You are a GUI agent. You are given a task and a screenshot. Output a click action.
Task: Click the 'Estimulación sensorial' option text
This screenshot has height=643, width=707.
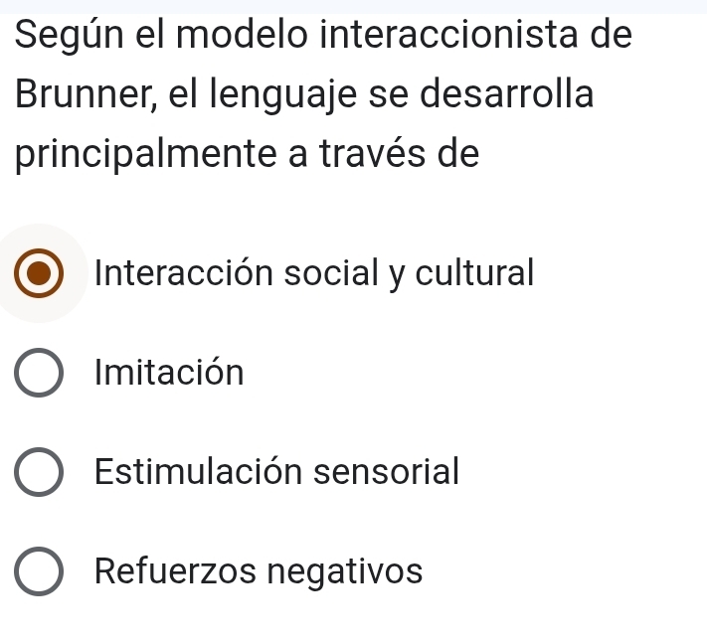point(276,472)
